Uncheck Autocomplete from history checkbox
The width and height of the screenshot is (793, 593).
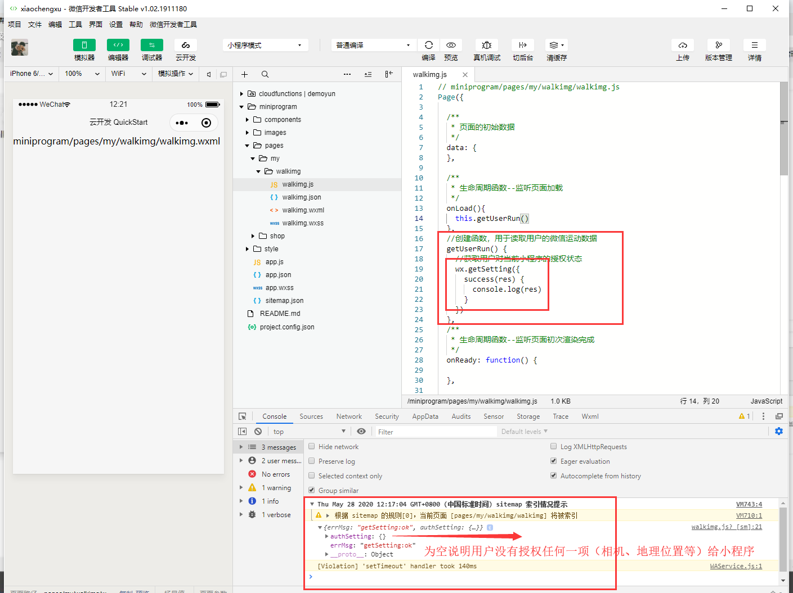point(554,476)
